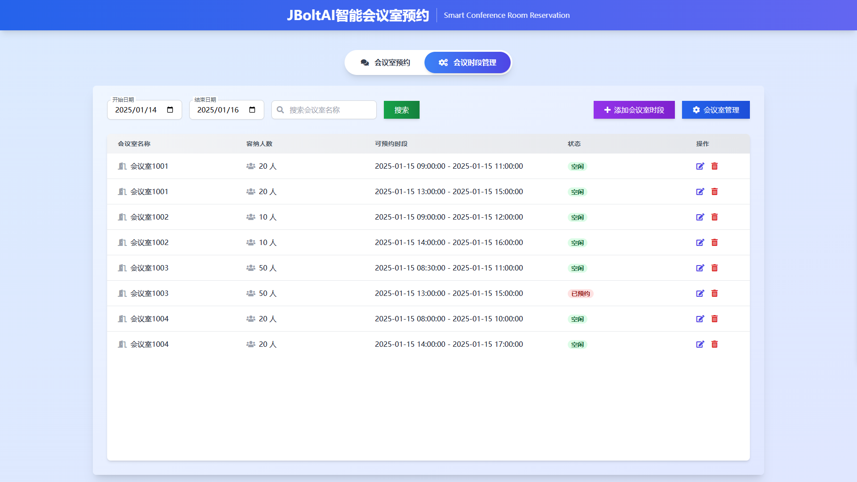
Task: Click time range 2025-01-15 08:00:00 - 10:00:00
Action: (x=449, y=319)
